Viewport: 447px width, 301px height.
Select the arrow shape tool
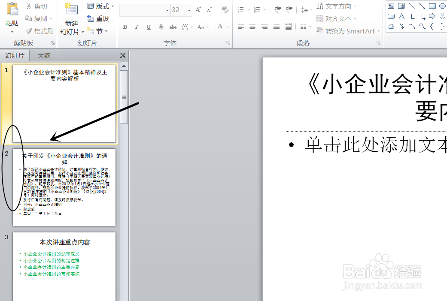click(422, 6)
